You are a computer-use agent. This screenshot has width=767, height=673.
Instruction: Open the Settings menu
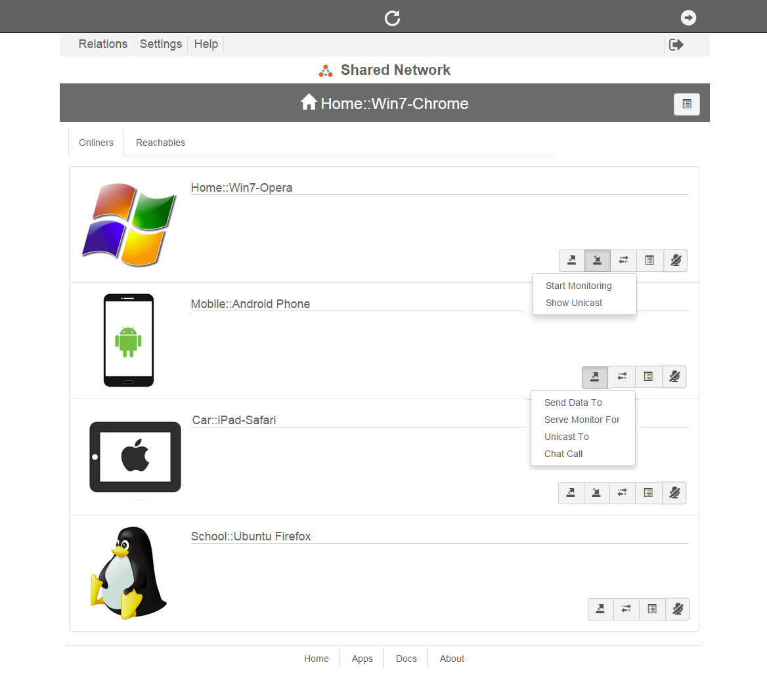(x=161, y=44)
